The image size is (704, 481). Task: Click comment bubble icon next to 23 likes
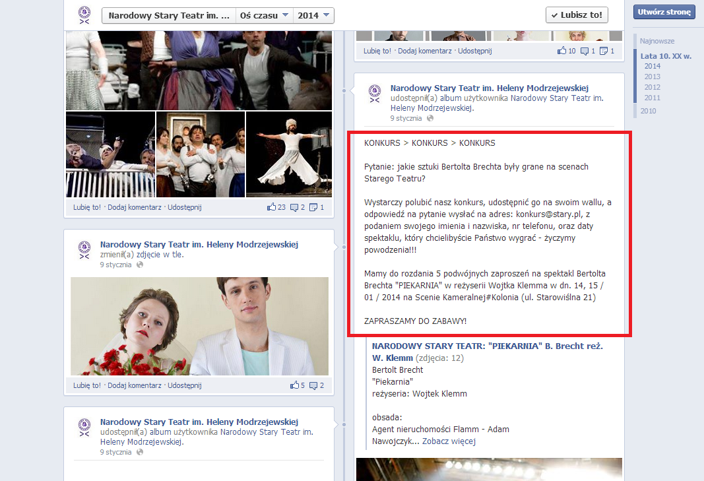[x=294, y=207]
